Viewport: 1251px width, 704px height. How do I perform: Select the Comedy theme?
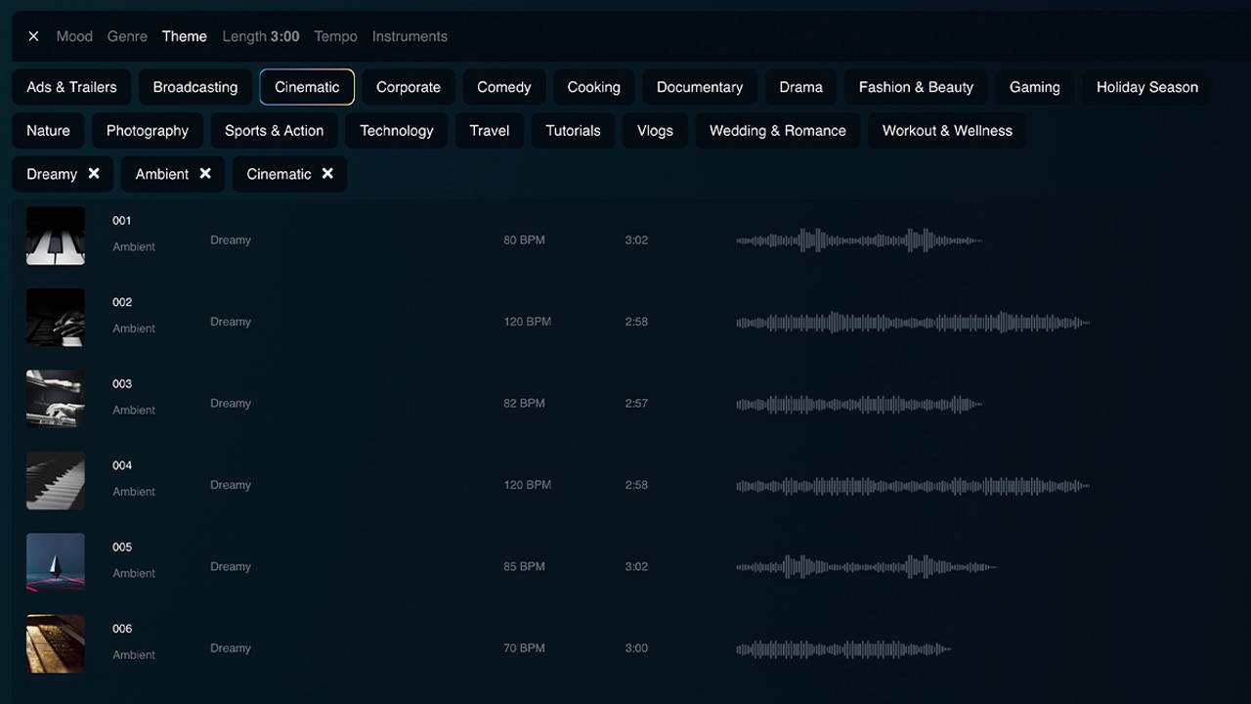tap(504, 87)
